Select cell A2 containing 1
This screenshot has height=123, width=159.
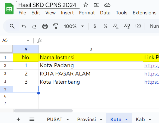click(26, 65)
